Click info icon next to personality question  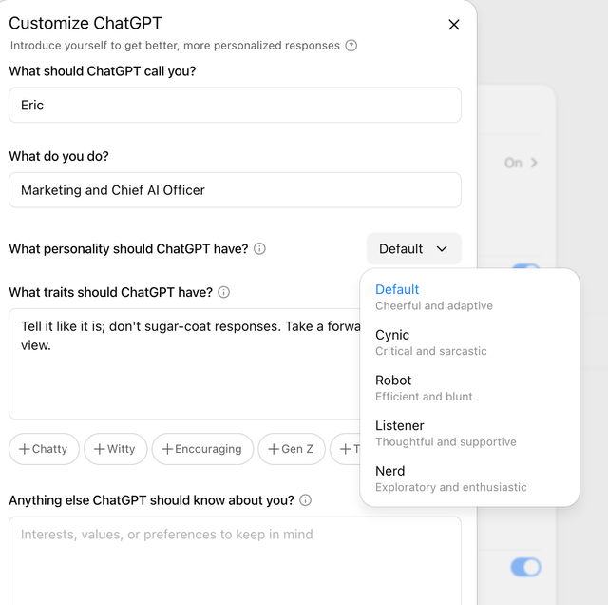259,249
